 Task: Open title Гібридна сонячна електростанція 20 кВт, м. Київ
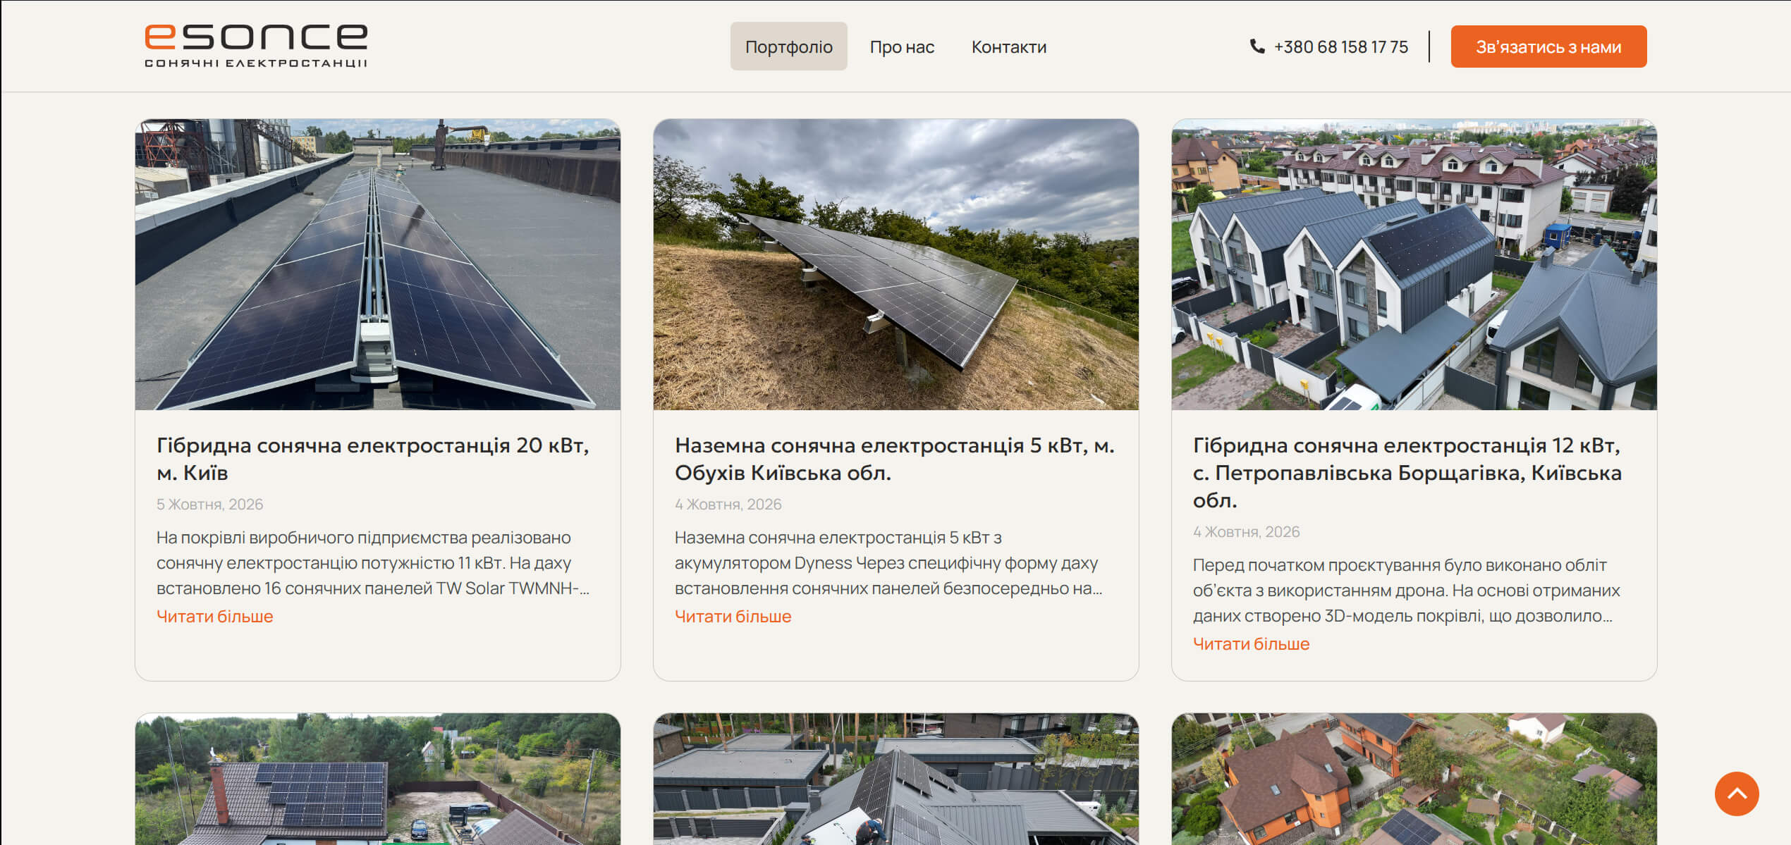[x=372, y=459]
